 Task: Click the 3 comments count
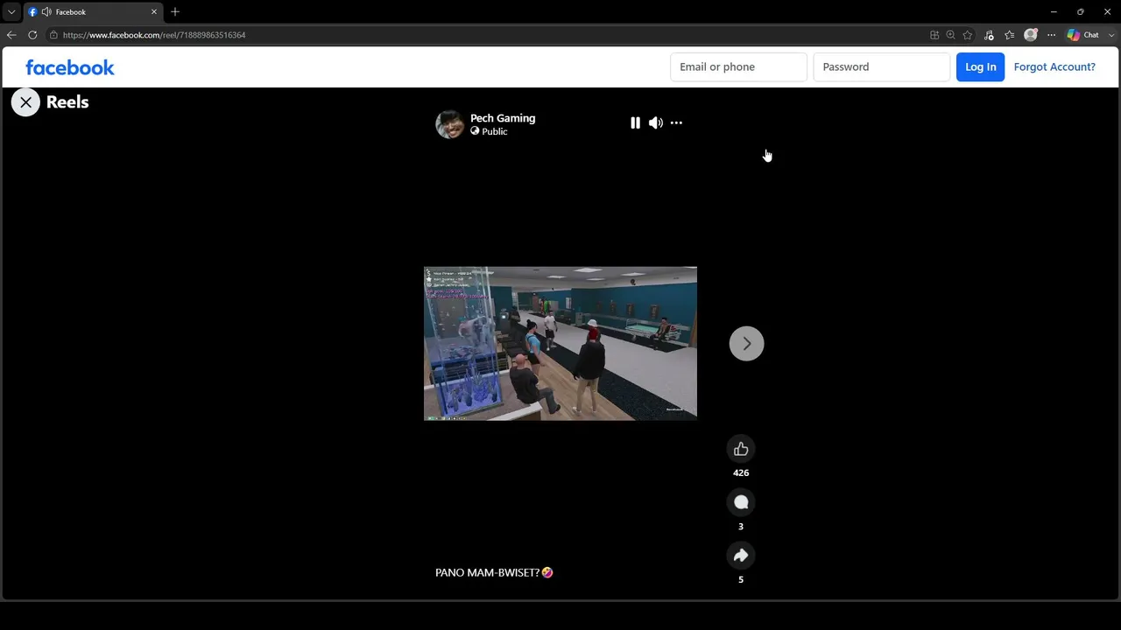[741, 527]
